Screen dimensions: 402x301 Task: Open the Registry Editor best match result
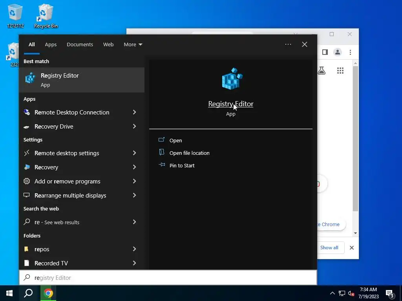(x=82, y=80)
